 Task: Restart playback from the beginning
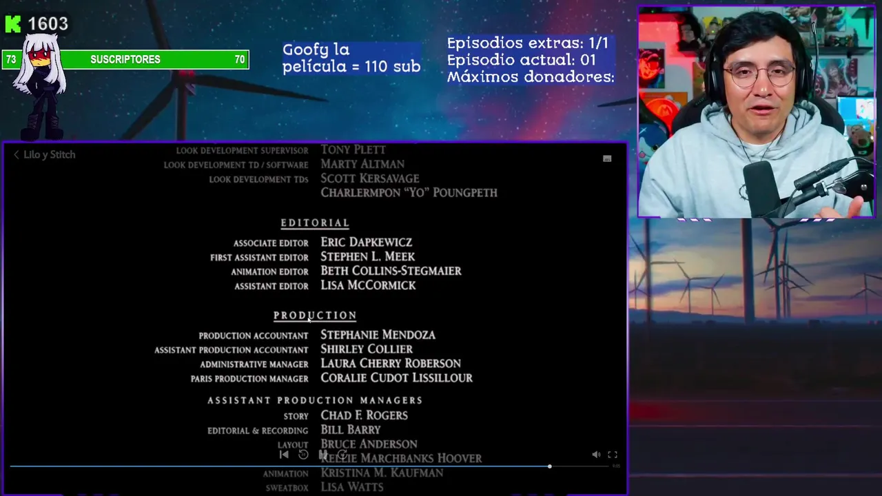coord(284,455)
